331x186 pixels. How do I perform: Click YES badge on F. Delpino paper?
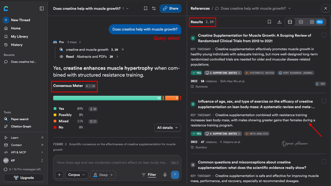196,134
